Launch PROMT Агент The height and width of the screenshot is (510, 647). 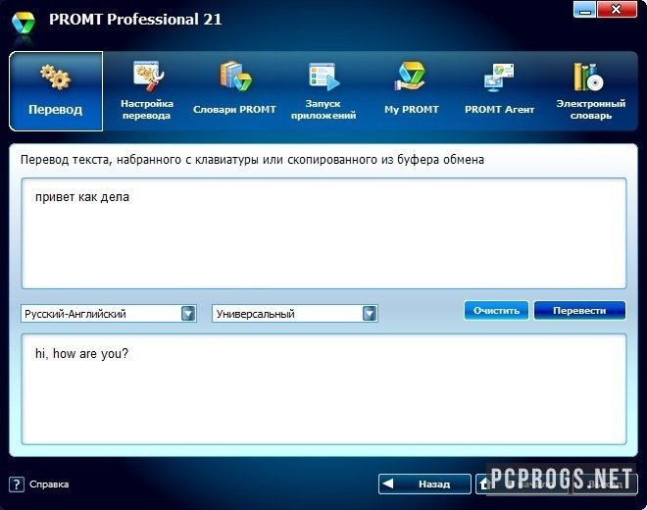point(499,91)
